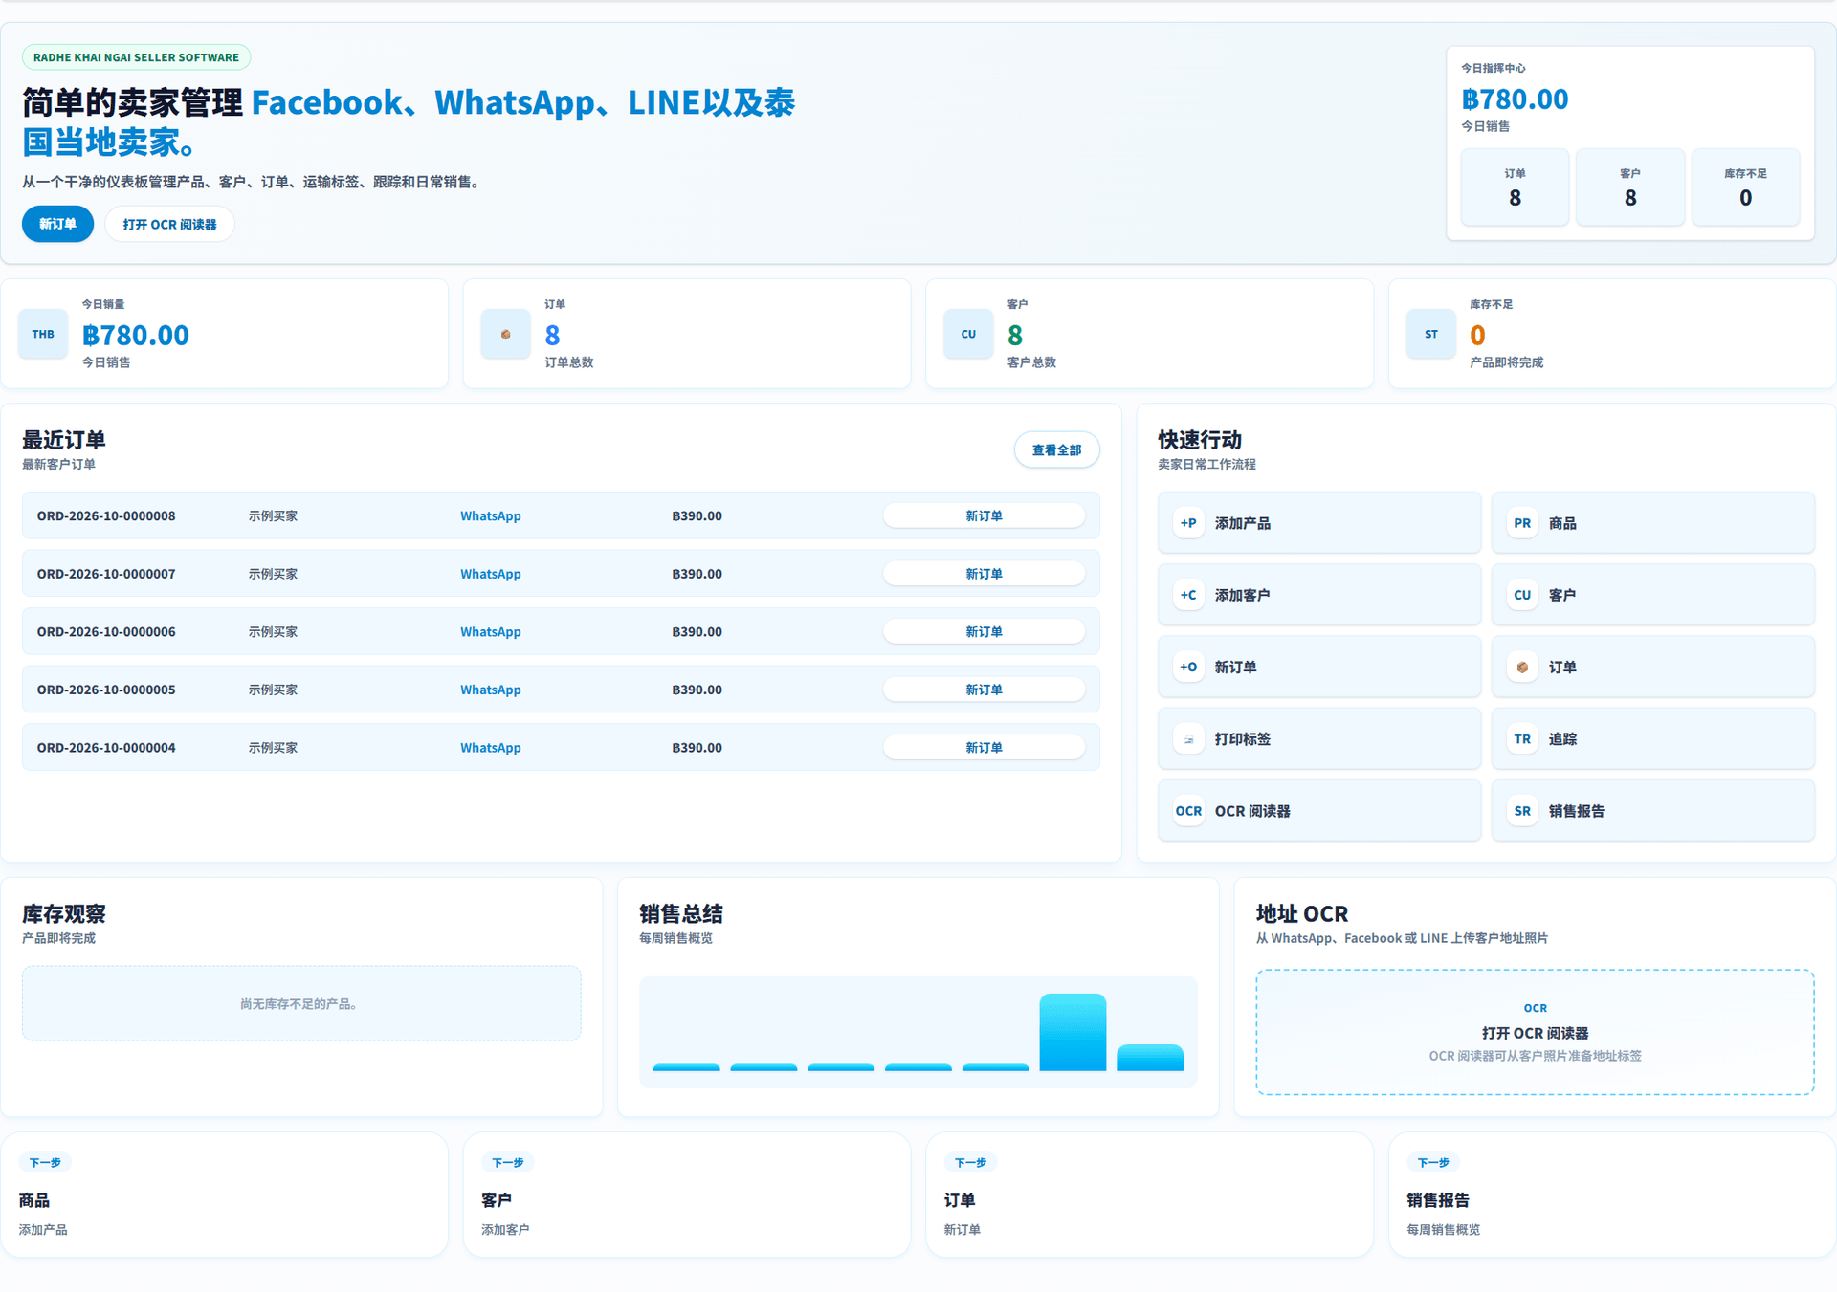Click the 打开 OCR 阅读器 header button

pyautogui.click(x=169, y=224)
